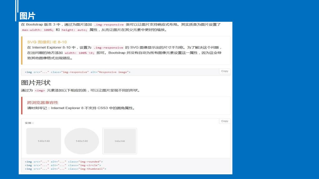Click the img-thumbnail code line
The width and height of the screenshot is (319, 179).
pyautogui.click(x=65, y=169)
